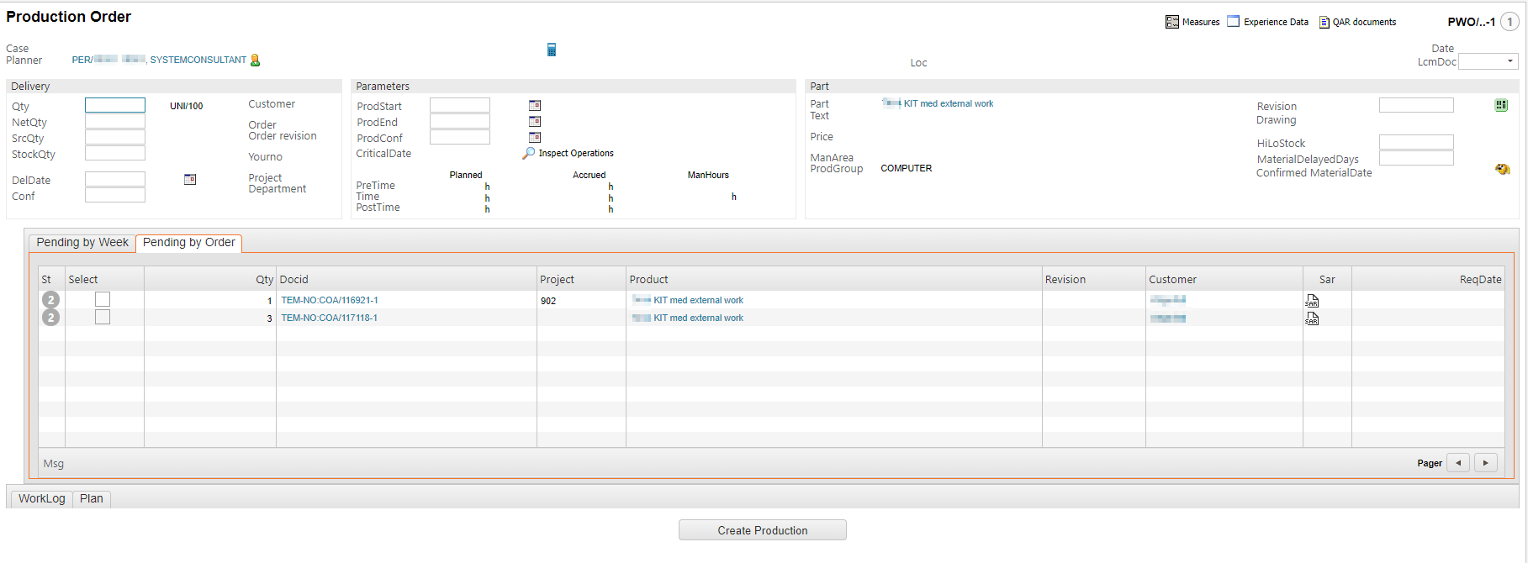Screen dimensions: 1528x563
Task: Select checkbox for order TEM-NO:COA/116921-1
Action: (103, 300)
